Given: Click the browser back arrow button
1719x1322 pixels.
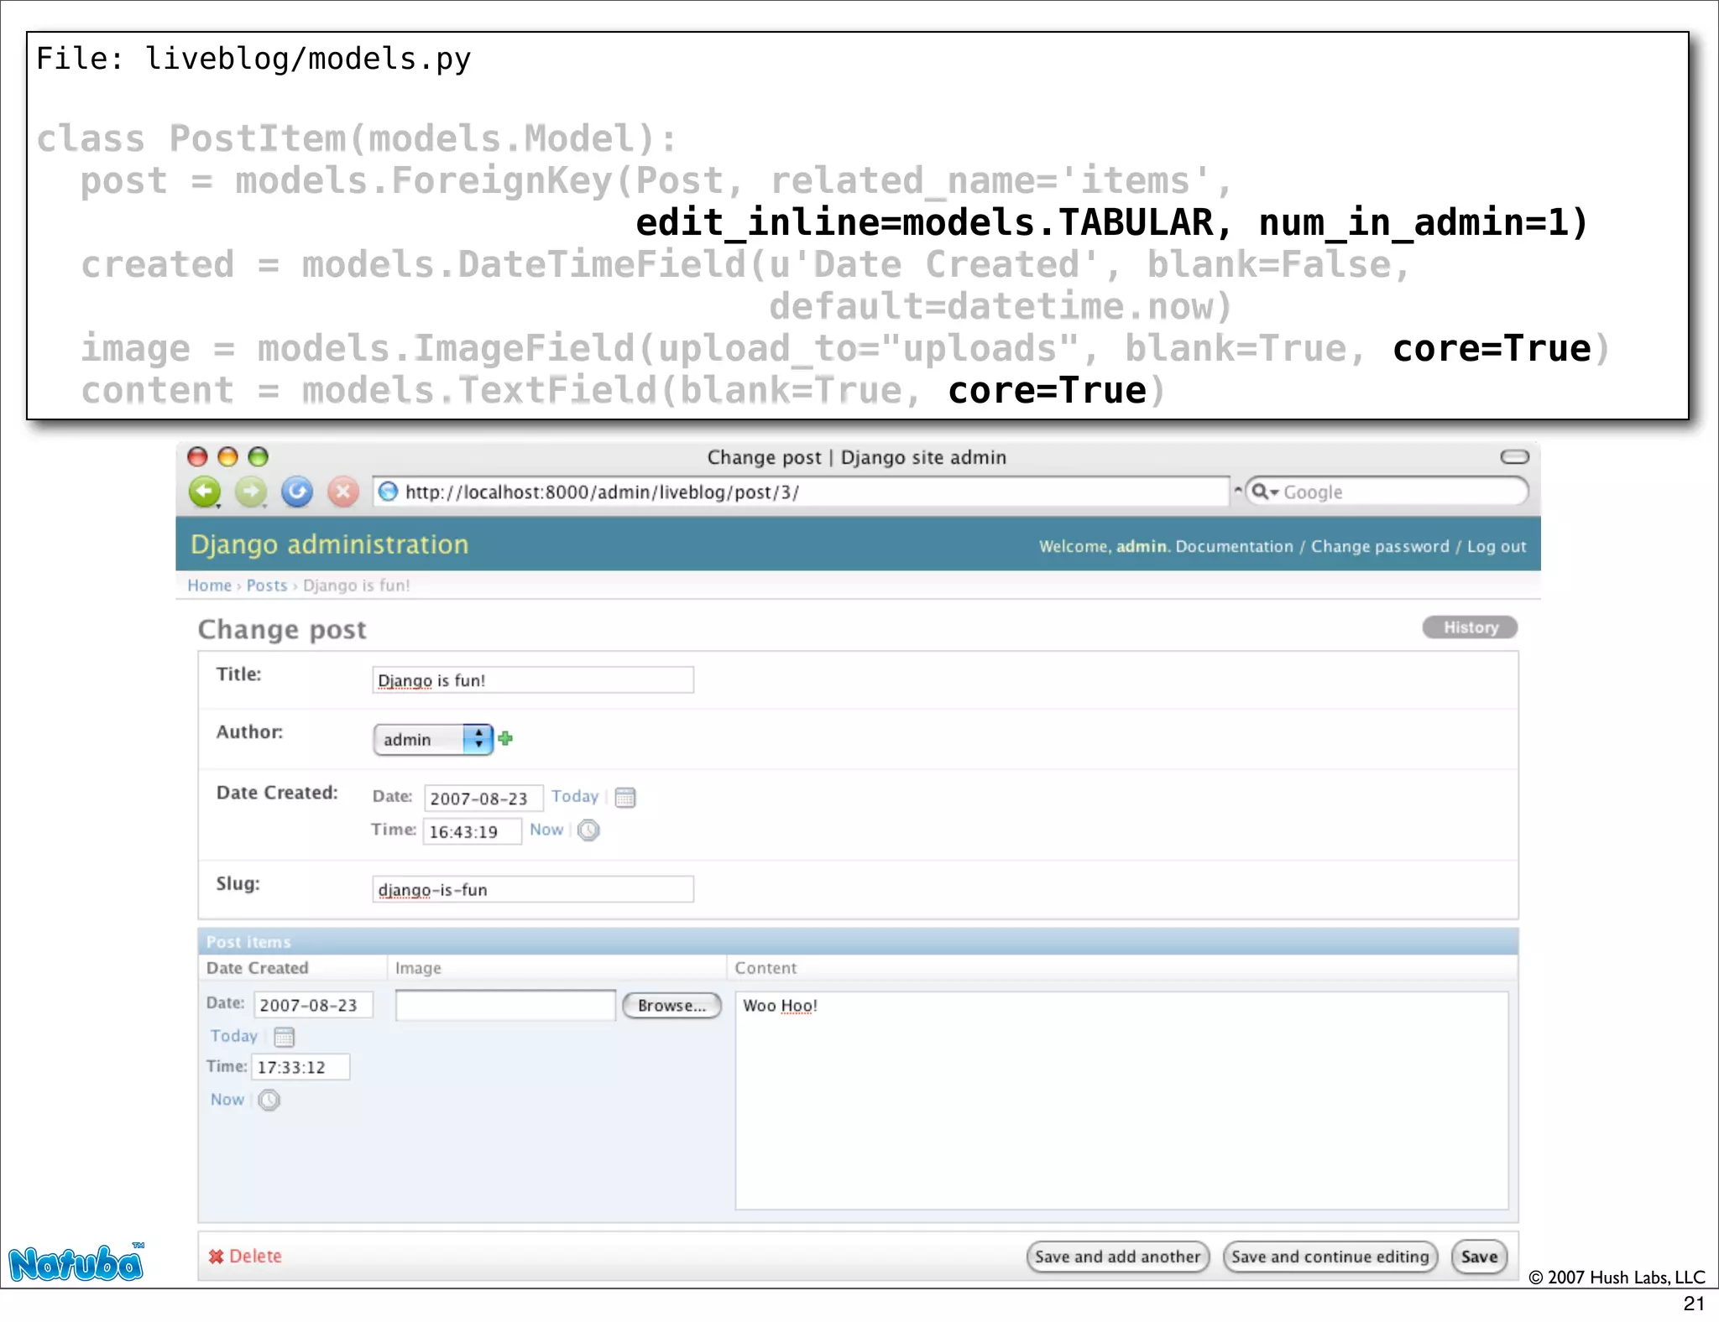Looking at the screenshot, I should click(x=205, y=492).
